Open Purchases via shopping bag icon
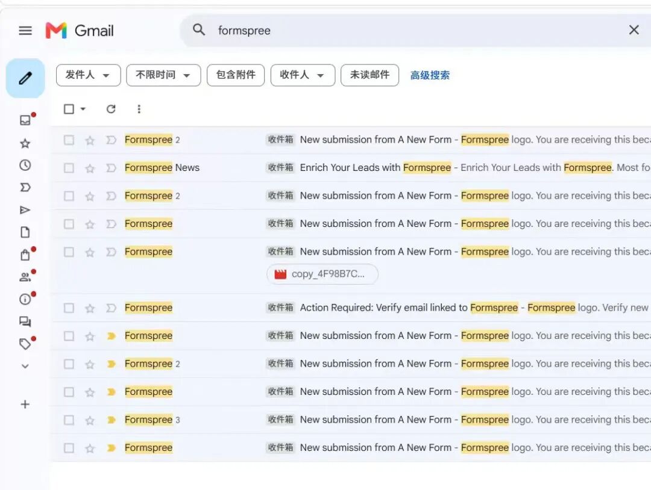 25,255
